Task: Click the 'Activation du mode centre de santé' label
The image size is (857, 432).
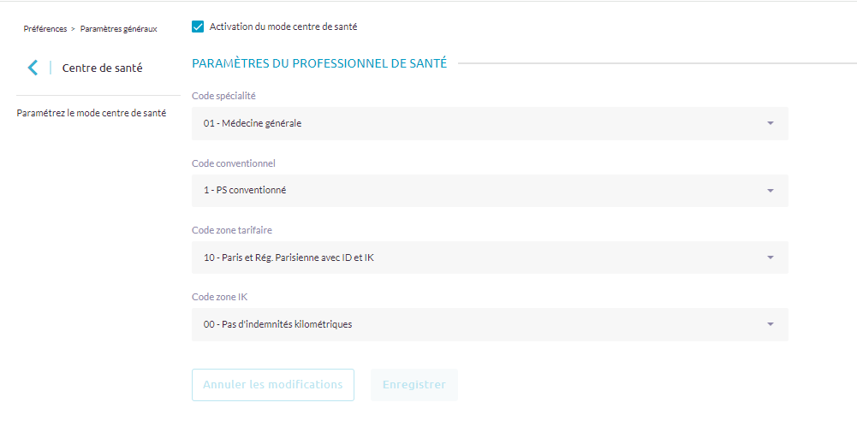Action: (x=283, y=27)
